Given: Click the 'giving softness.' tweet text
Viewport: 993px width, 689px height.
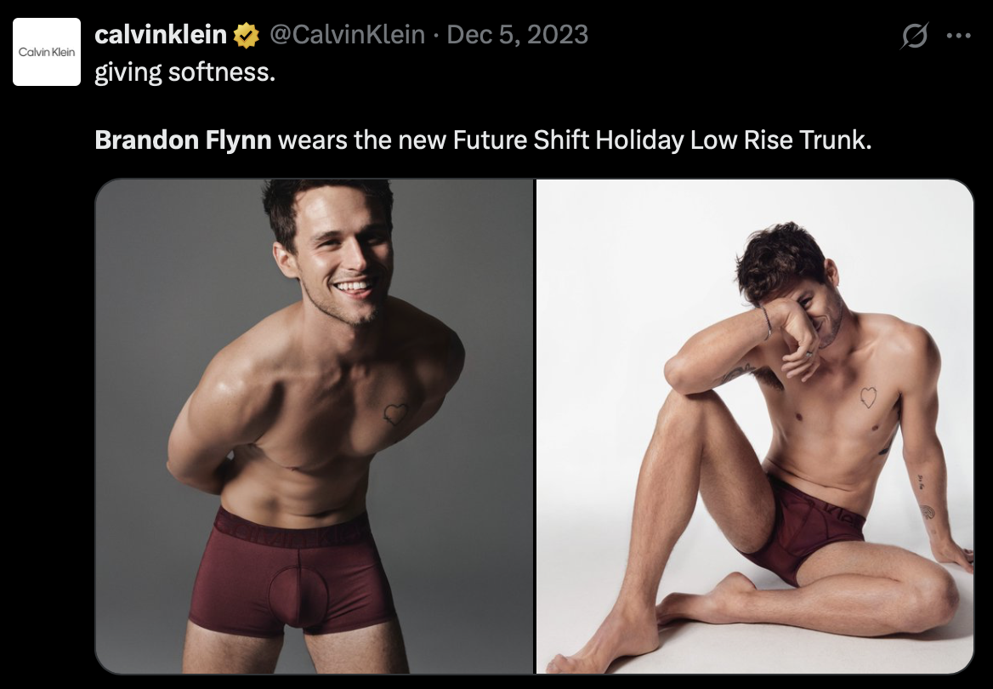Looking at the screenshot, I should 185,72.
